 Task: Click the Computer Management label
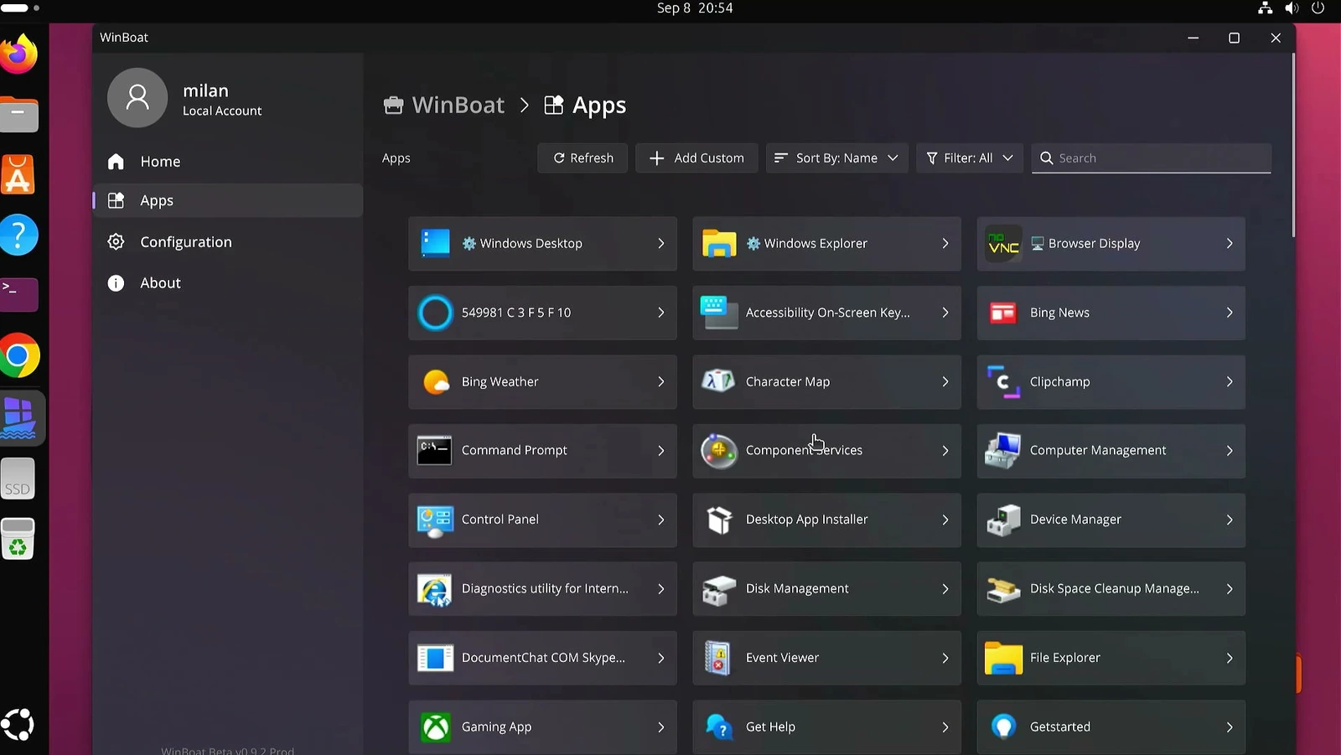click(x=1098, y=451)
